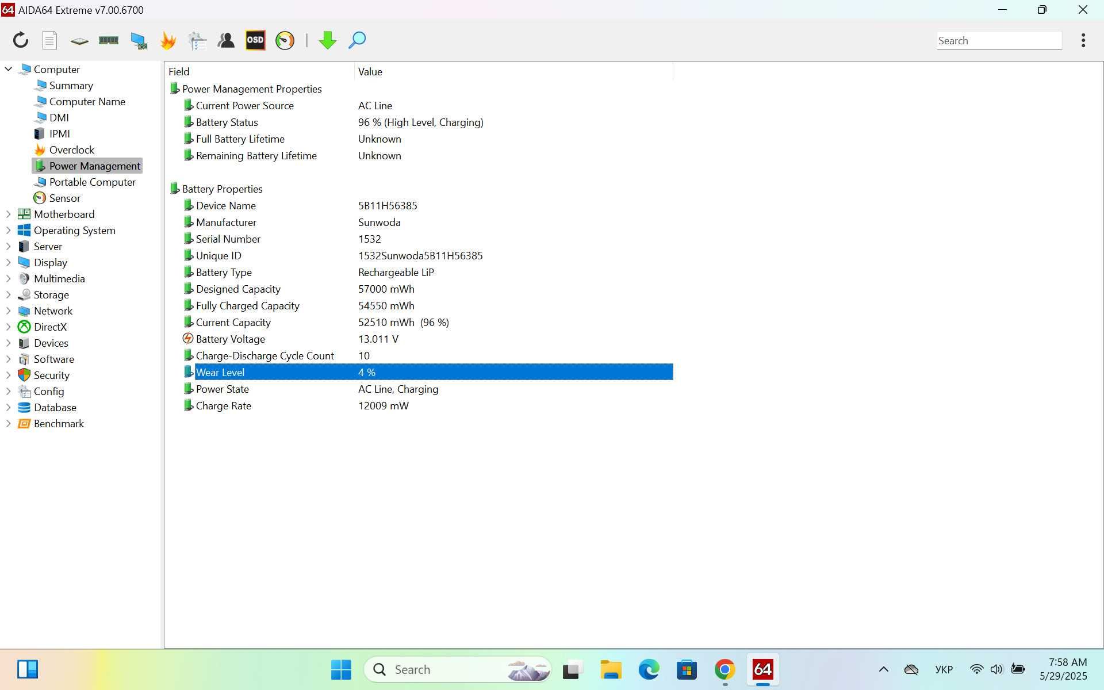Click the Value column header
Screen dimensions: 1104x690
click(x=513, y=71)
